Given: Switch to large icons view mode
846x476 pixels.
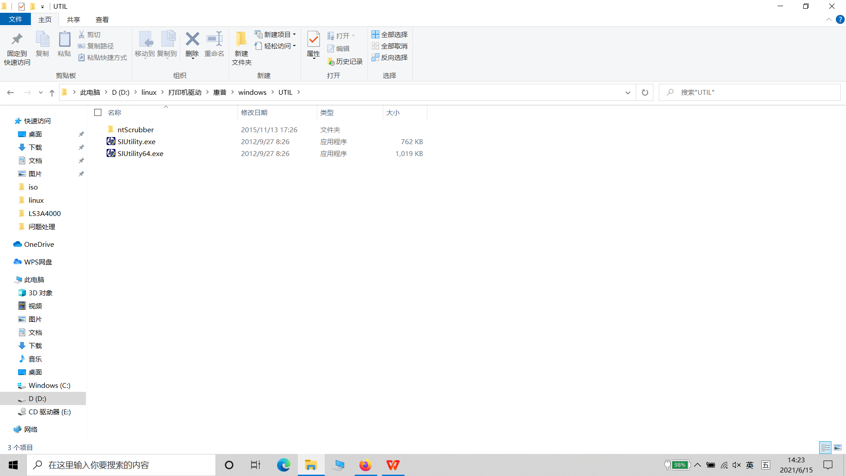Looking at the screenshot, I should tap(838, 448).
